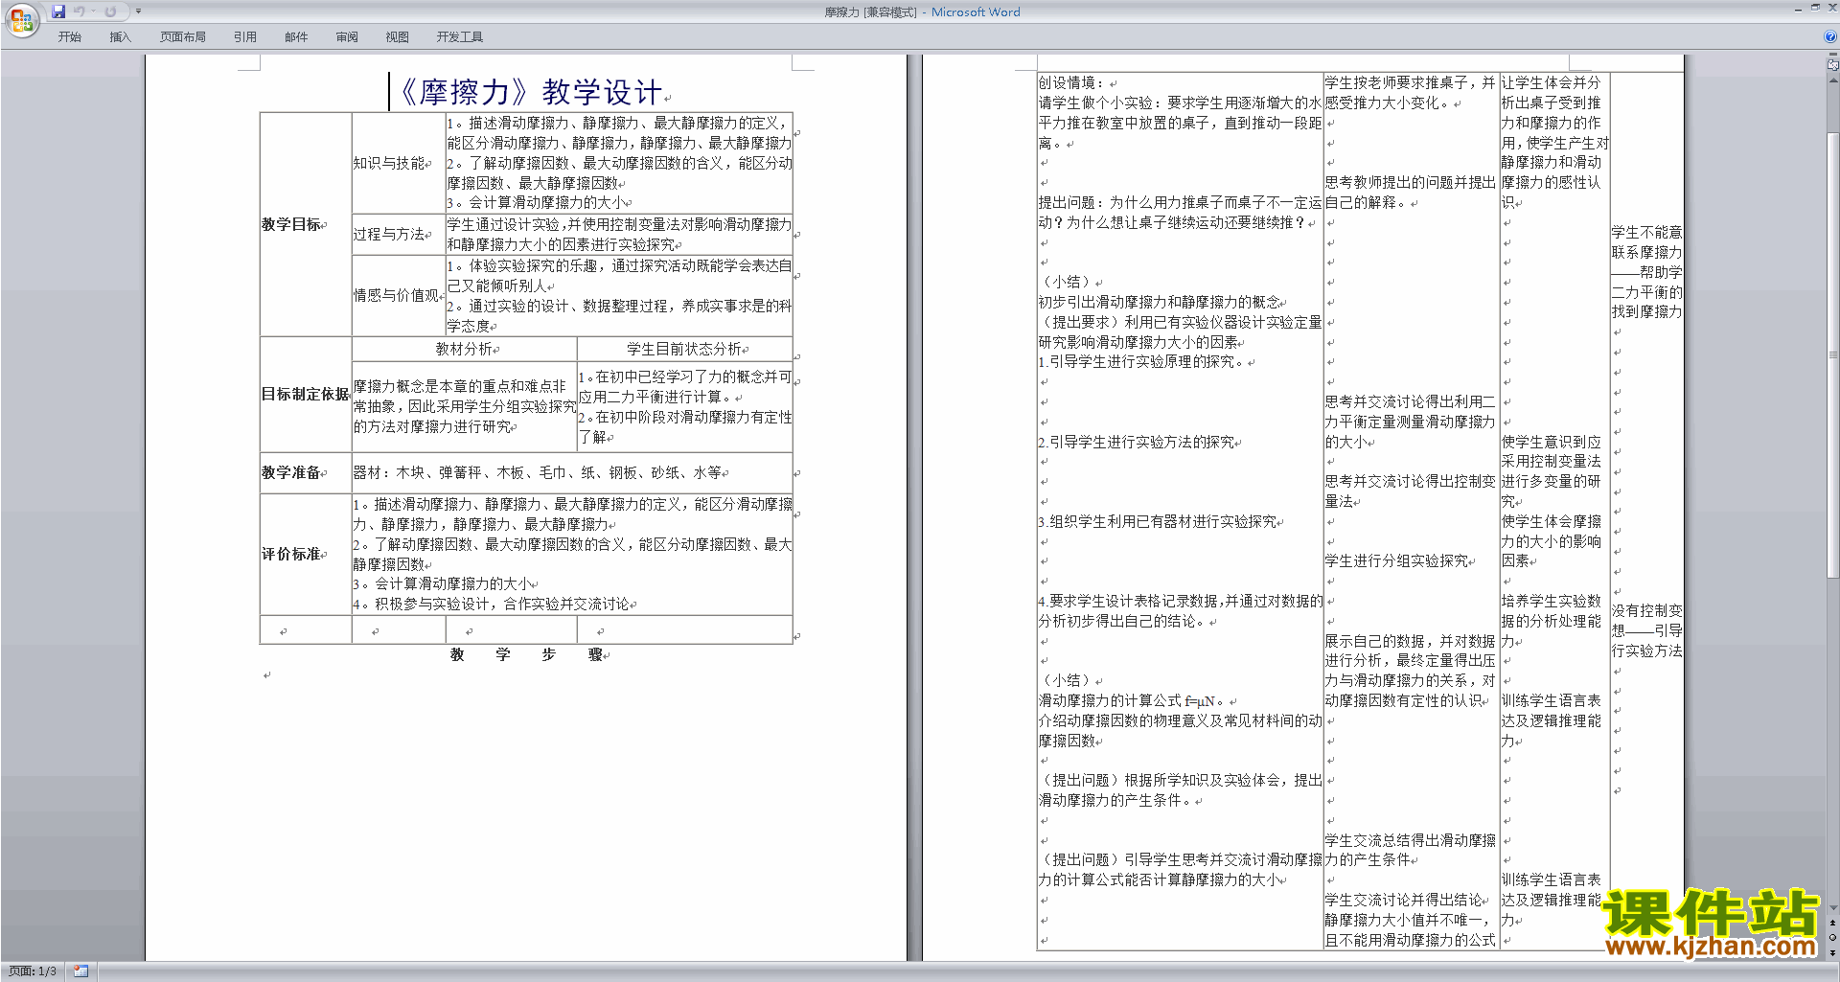The image size is (1840, 982).
Task: Click the 页面: 1/3 status bar indicator
Action: (x=33, y=971)
